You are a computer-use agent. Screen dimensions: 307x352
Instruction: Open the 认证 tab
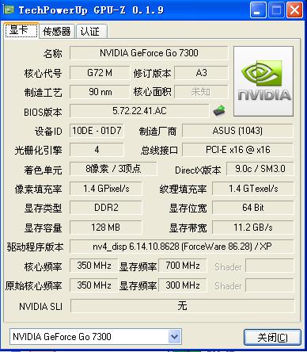coord(91,32)
